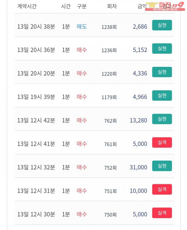Select the 13일 12시 30분 row
This screenshot has width=187, height=230.
(95, 213)
